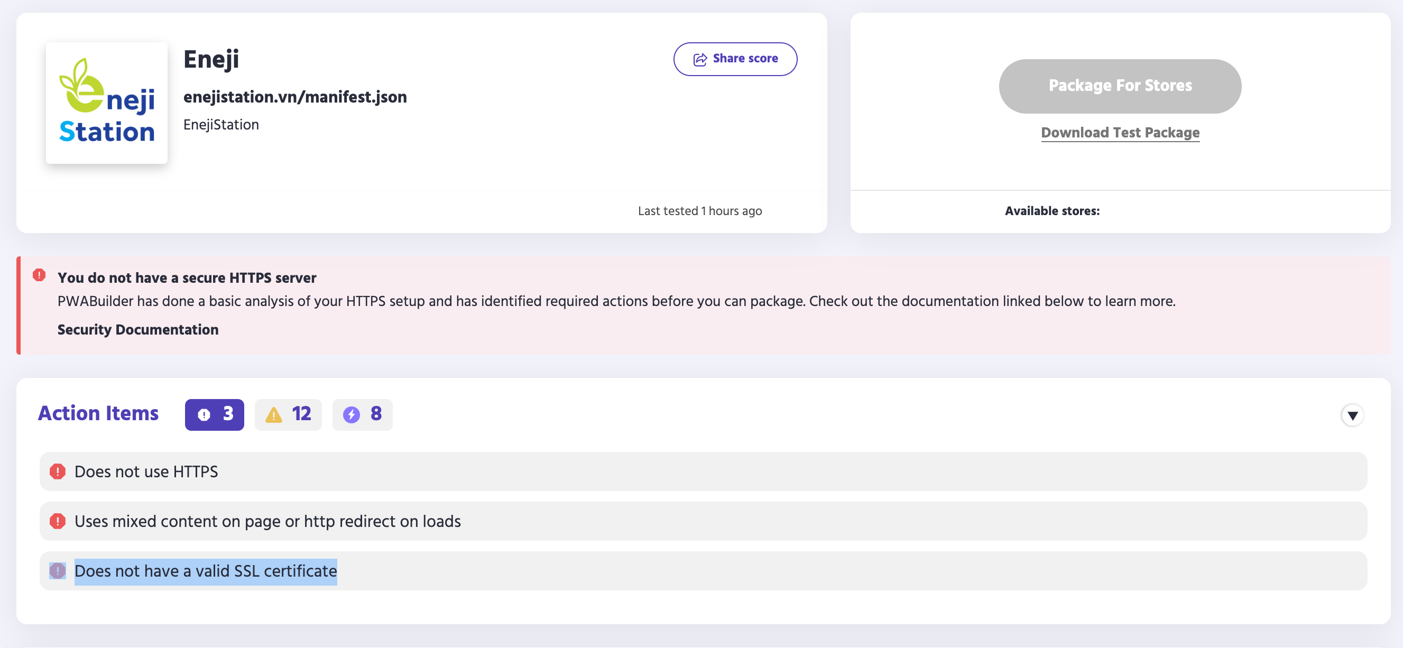Select the red required issues filter badge
The height and width of the screenshot is (648, 1403).
(214, 414)
